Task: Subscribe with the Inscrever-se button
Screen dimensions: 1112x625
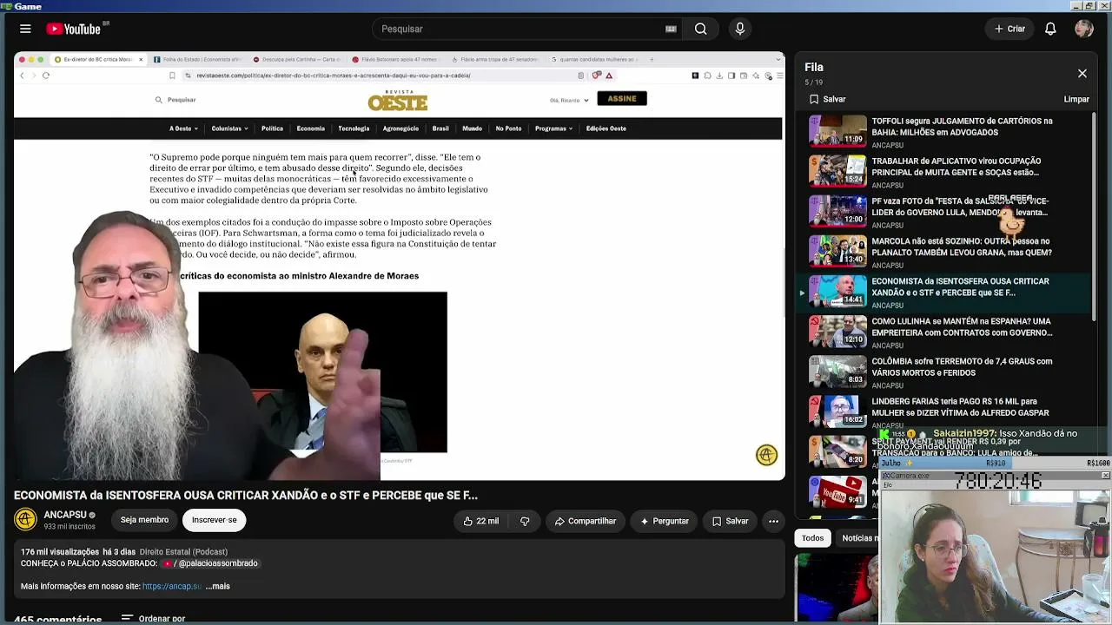Action: pyautogui.click(x=214, y=520)
